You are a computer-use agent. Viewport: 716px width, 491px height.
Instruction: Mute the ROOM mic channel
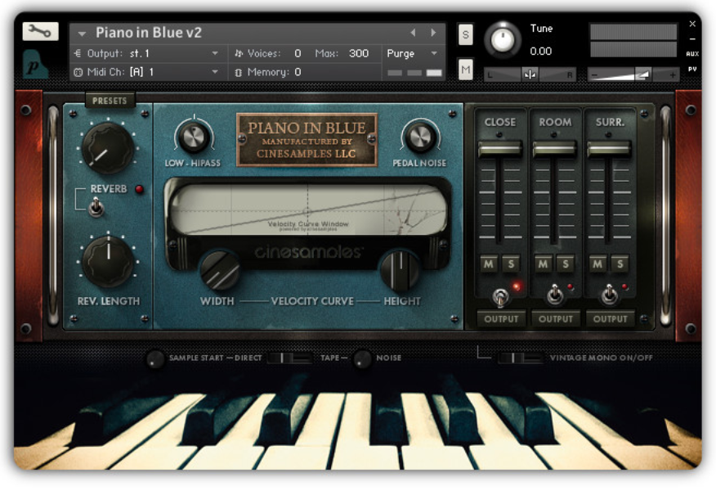[x=543, y=264]
